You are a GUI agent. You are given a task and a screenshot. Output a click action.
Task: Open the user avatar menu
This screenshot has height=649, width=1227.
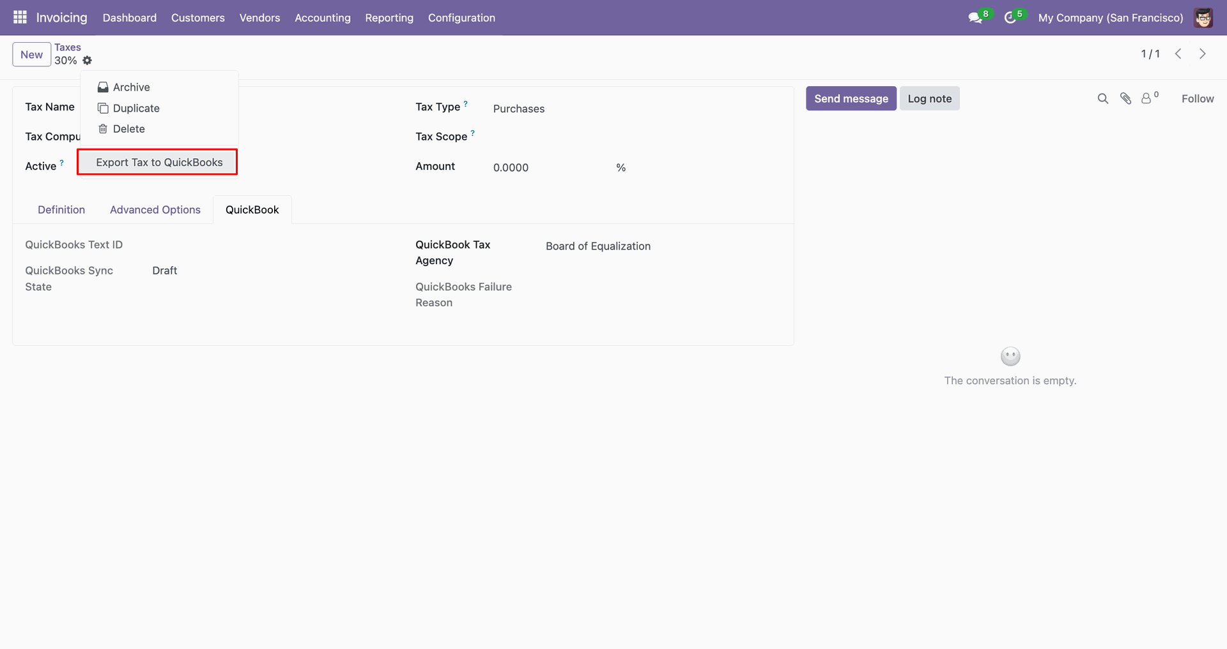pos(1203,18)
